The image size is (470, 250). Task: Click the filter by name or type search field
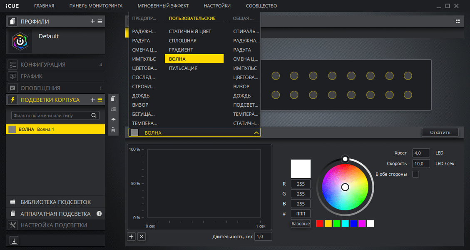click(51, 115)
